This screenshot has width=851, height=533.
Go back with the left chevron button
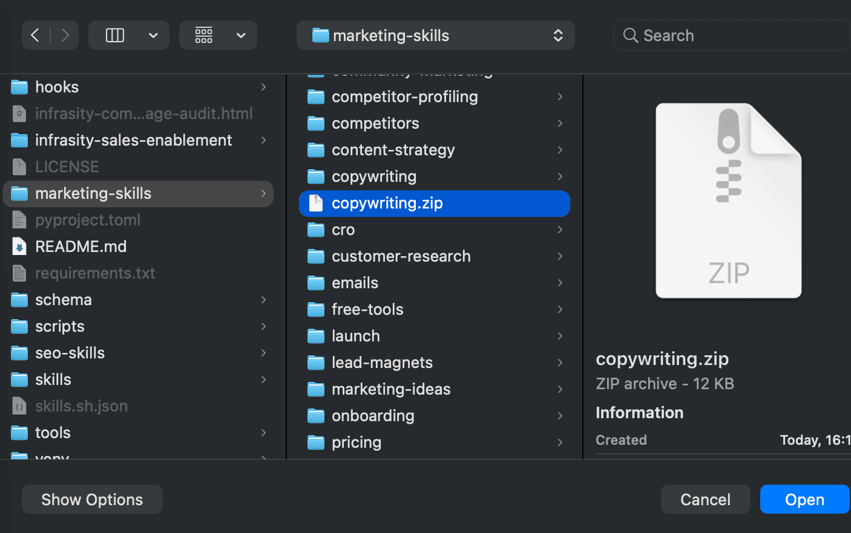(x=35, y=35)
